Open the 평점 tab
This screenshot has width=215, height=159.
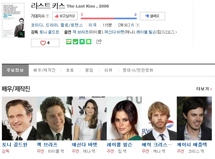89,70
